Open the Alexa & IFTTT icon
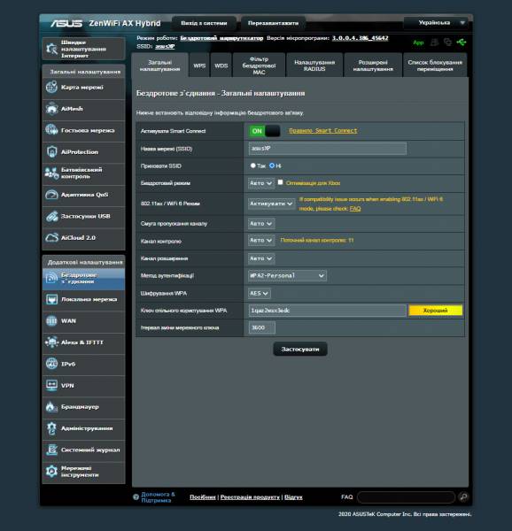 [x=51, y=342]
